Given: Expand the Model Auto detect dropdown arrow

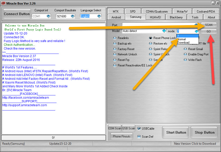Looking at the screenshot, I should [x=164, y=31].
